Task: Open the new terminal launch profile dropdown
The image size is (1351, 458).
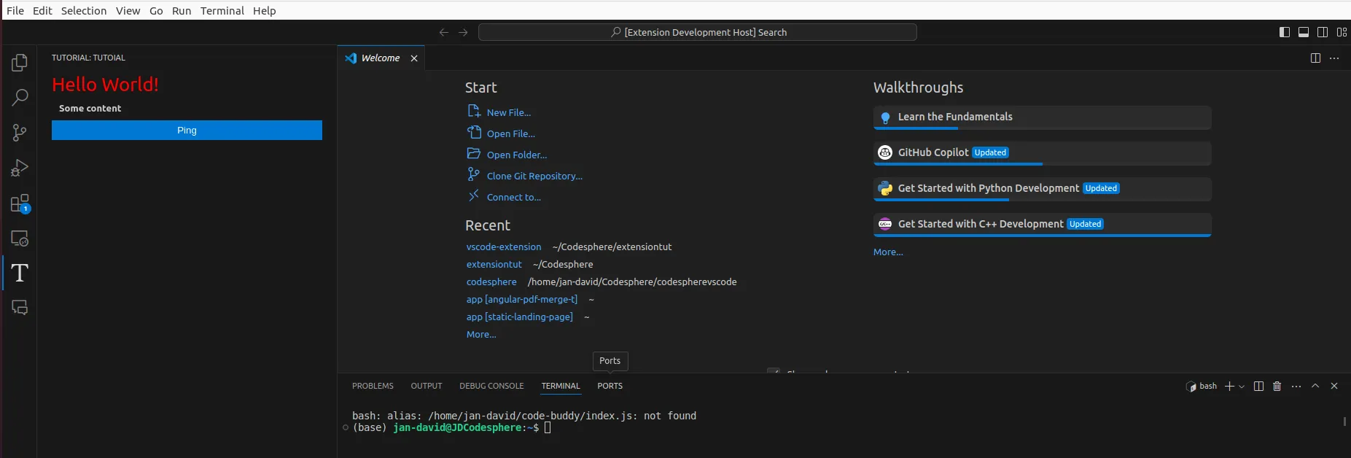Action: (1242, 387)
